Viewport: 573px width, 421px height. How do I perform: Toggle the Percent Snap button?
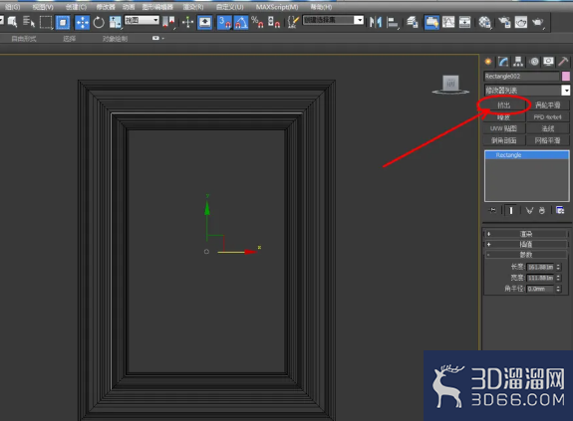257,22
